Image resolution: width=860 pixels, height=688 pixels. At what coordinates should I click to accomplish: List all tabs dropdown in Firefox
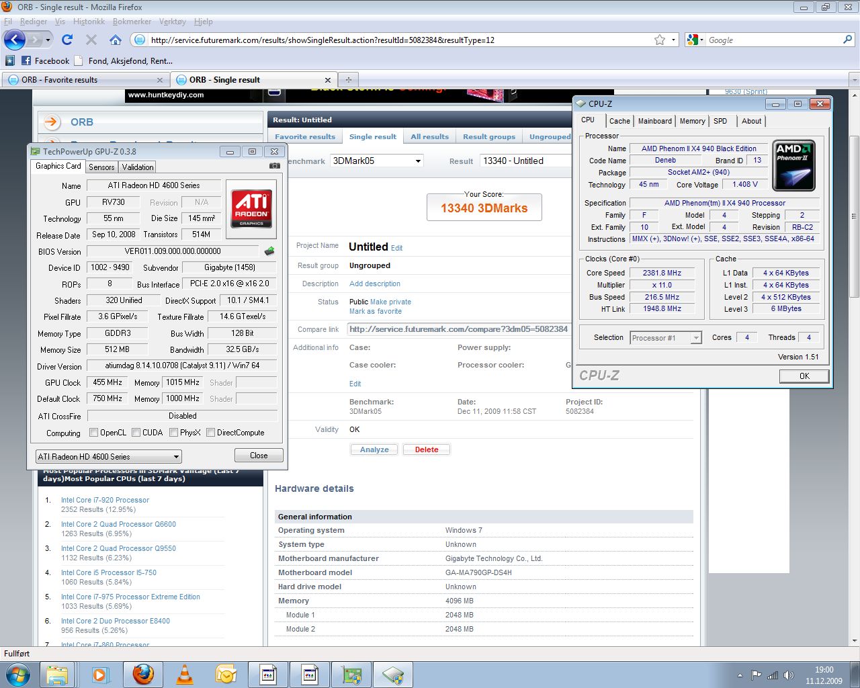tap(854, 79)
